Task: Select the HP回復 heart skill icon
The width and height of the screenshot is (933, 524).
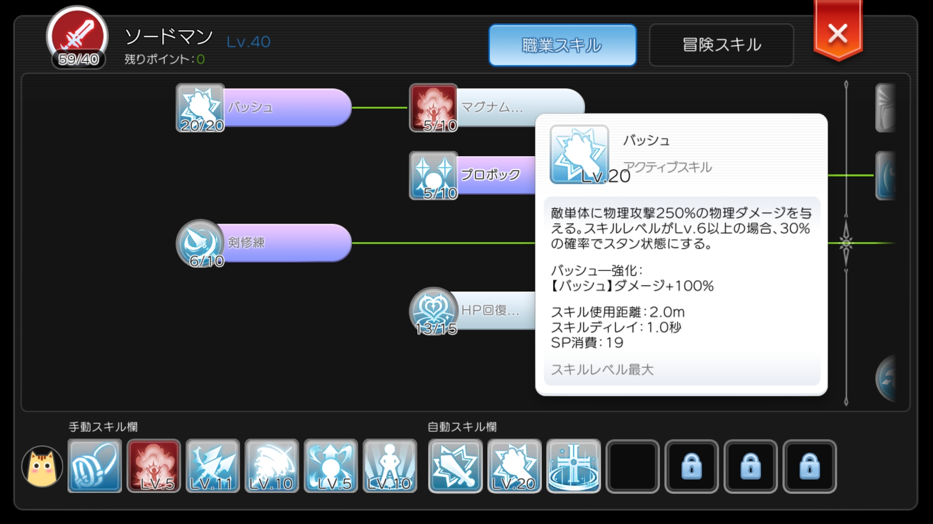Action: pyautogui.click(x=433, y=311)
